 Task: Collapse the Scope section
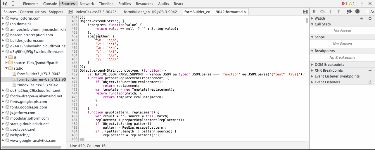(x=312, y=37)
